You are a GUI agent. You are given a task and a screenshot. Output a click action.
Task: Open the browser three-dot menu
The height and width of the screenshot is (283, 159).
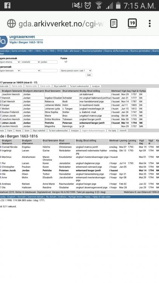pyautogui.click(x=150, y=23)
